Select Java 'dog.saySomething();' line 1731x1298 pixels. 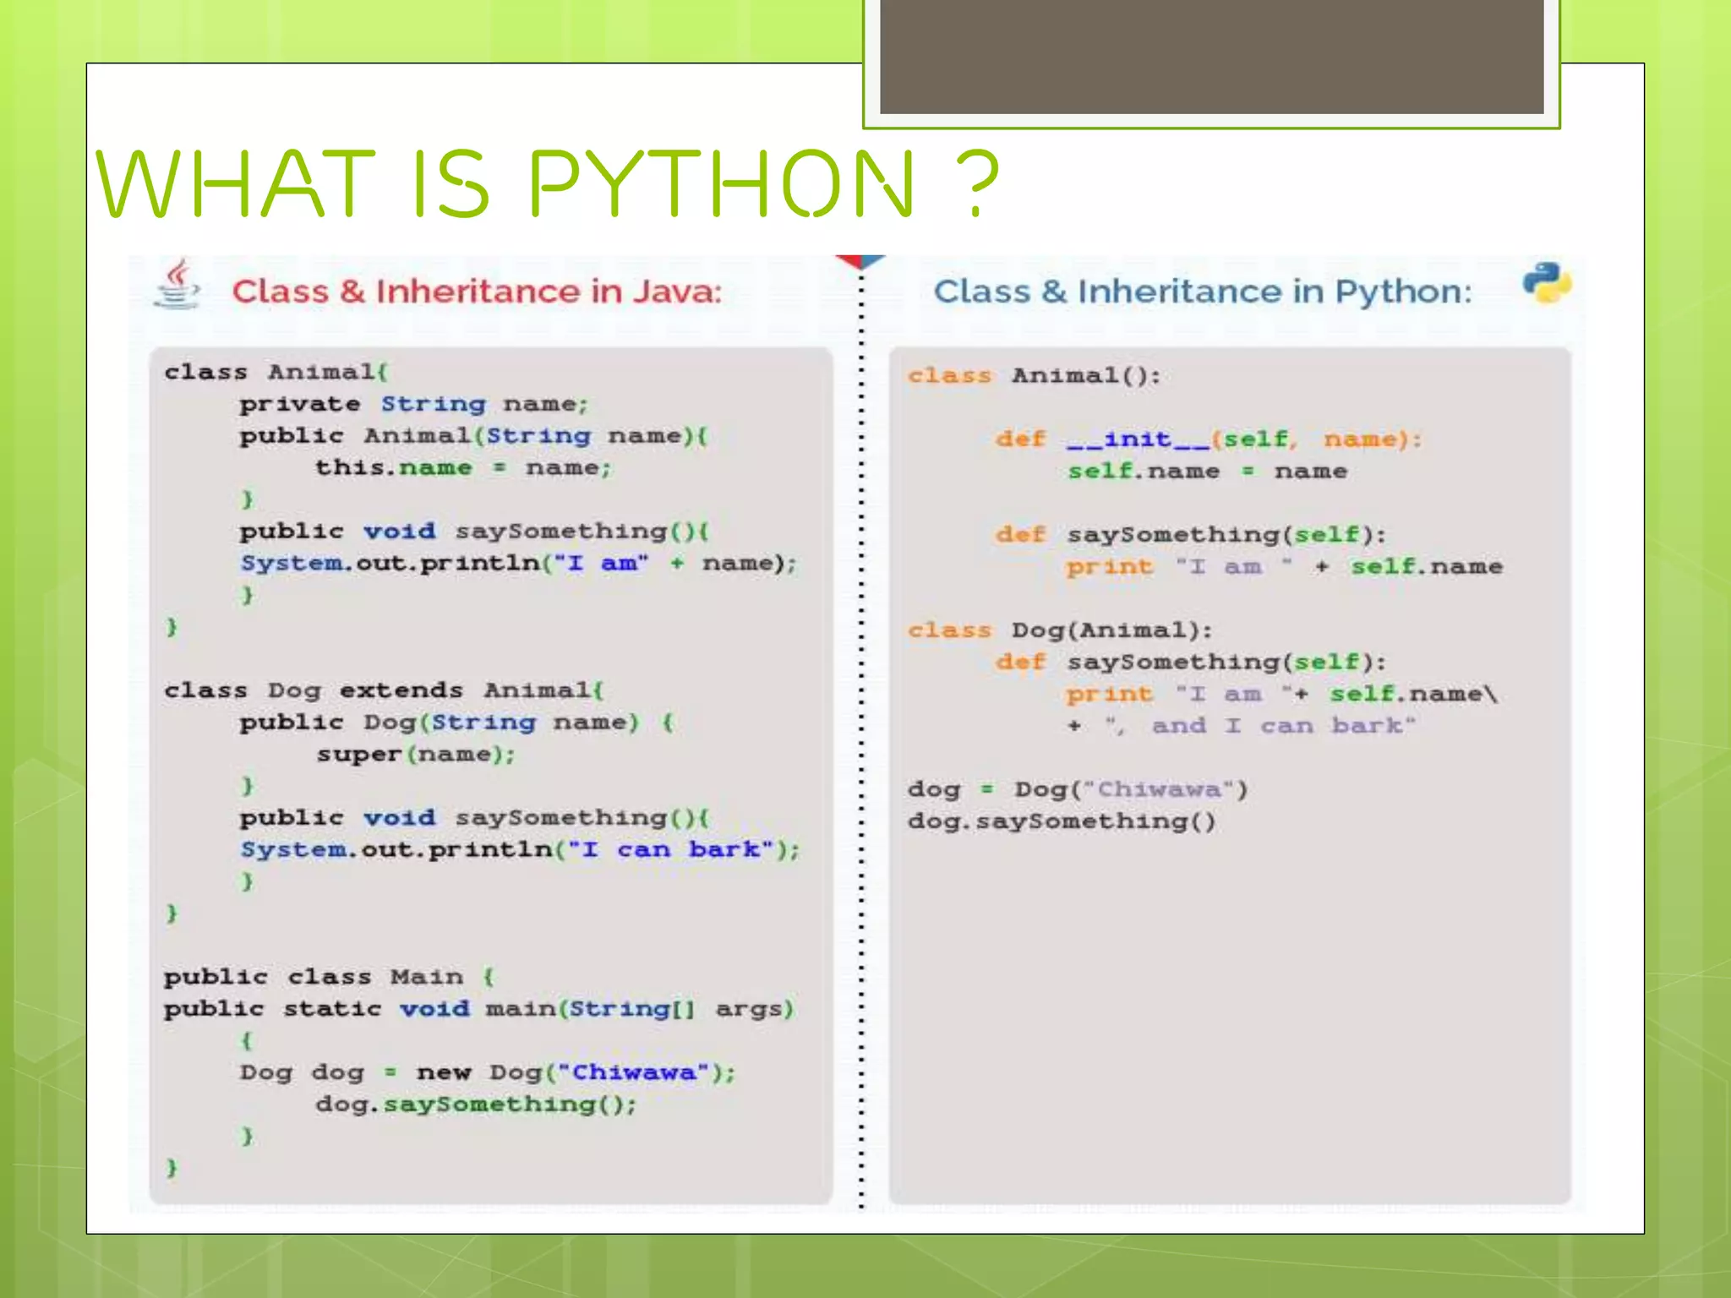[476, 1104]
